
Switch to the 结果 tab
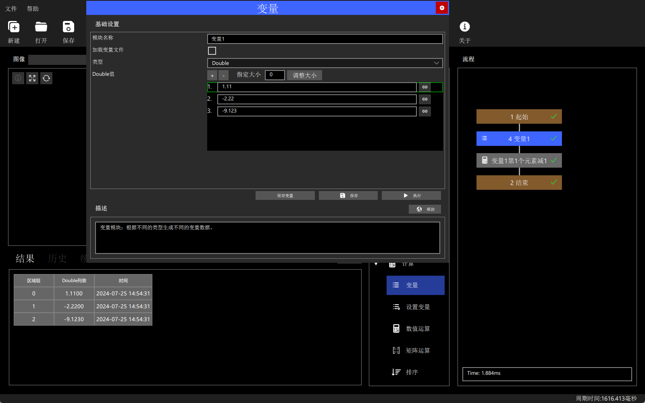coord(25,258)
